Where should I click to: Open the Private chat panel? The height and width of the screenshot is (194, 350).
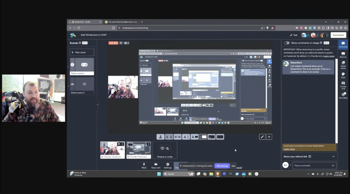(343, 85)
